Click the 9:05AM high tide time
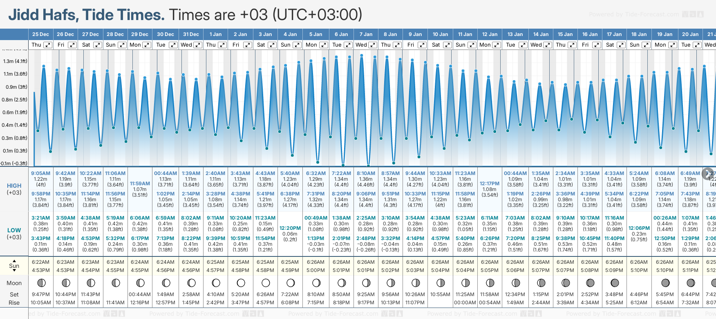The height and width of the screenshot is (319, 716). pos(40,173)
